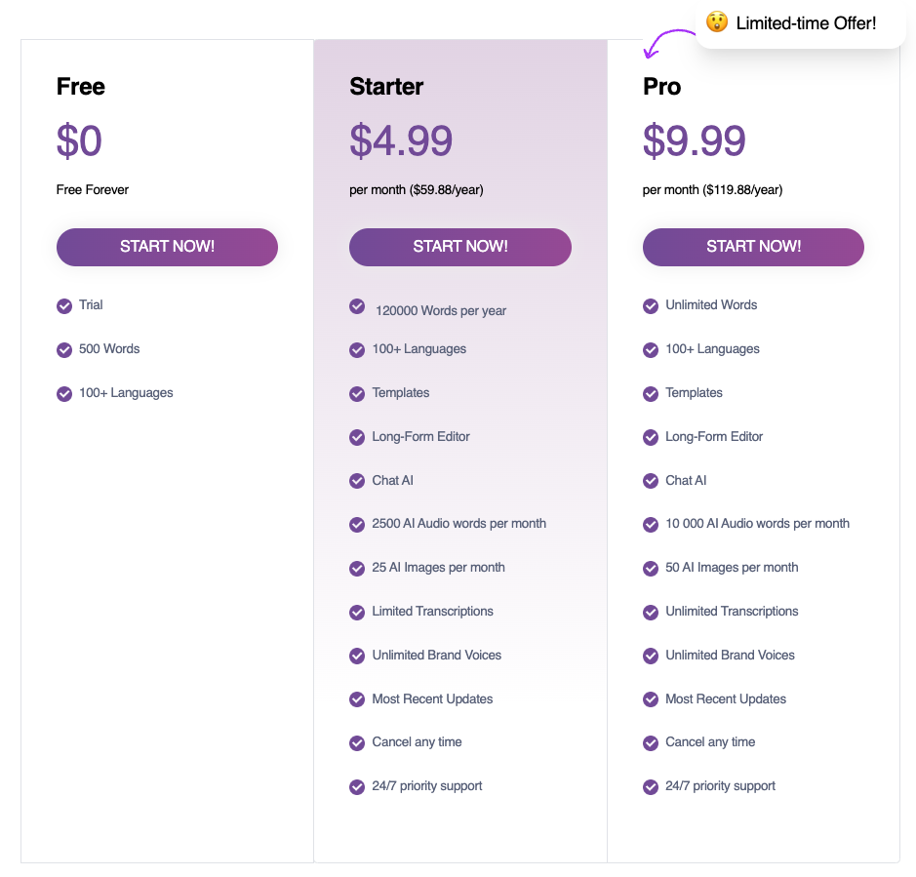Click checkmark beside 120000 Words per year
This screenshot has height=877, width=916.
(x=357, y=306)
